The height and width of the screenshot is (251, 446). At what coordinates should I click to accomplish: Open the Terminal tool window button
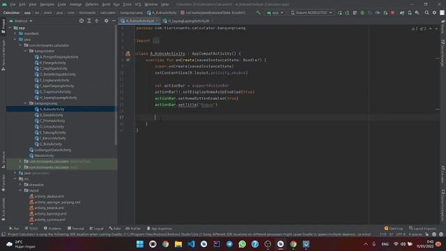pyautogui.click(x=76, y=229)
